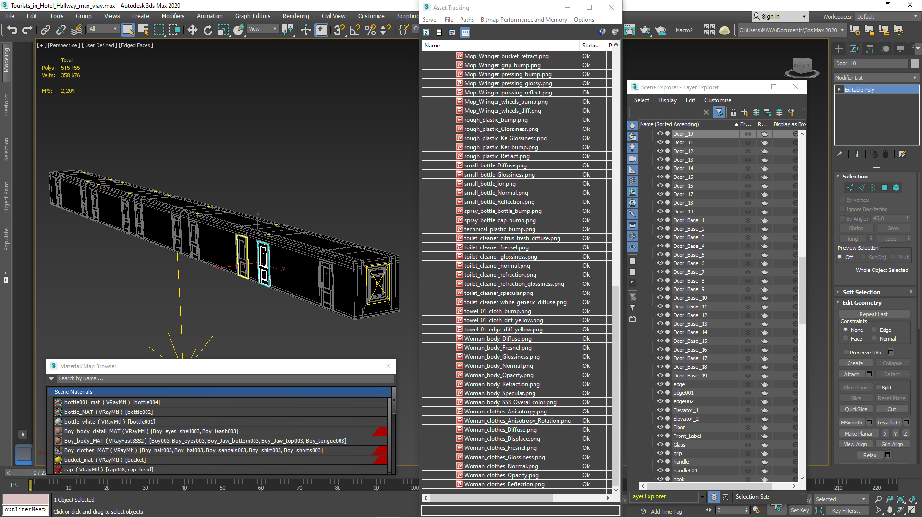Click the Pan View hand icon
Viewport: 922px width, 518px height.
click(889, 510)
